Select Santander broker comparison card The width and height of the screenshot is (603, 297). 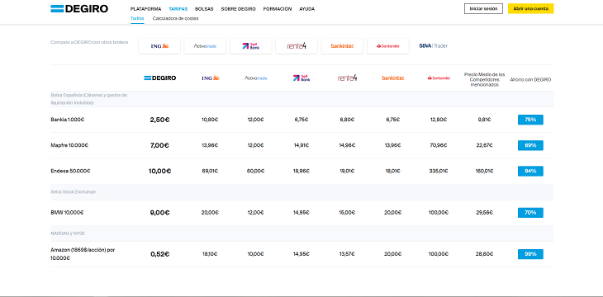pos(388,46)
